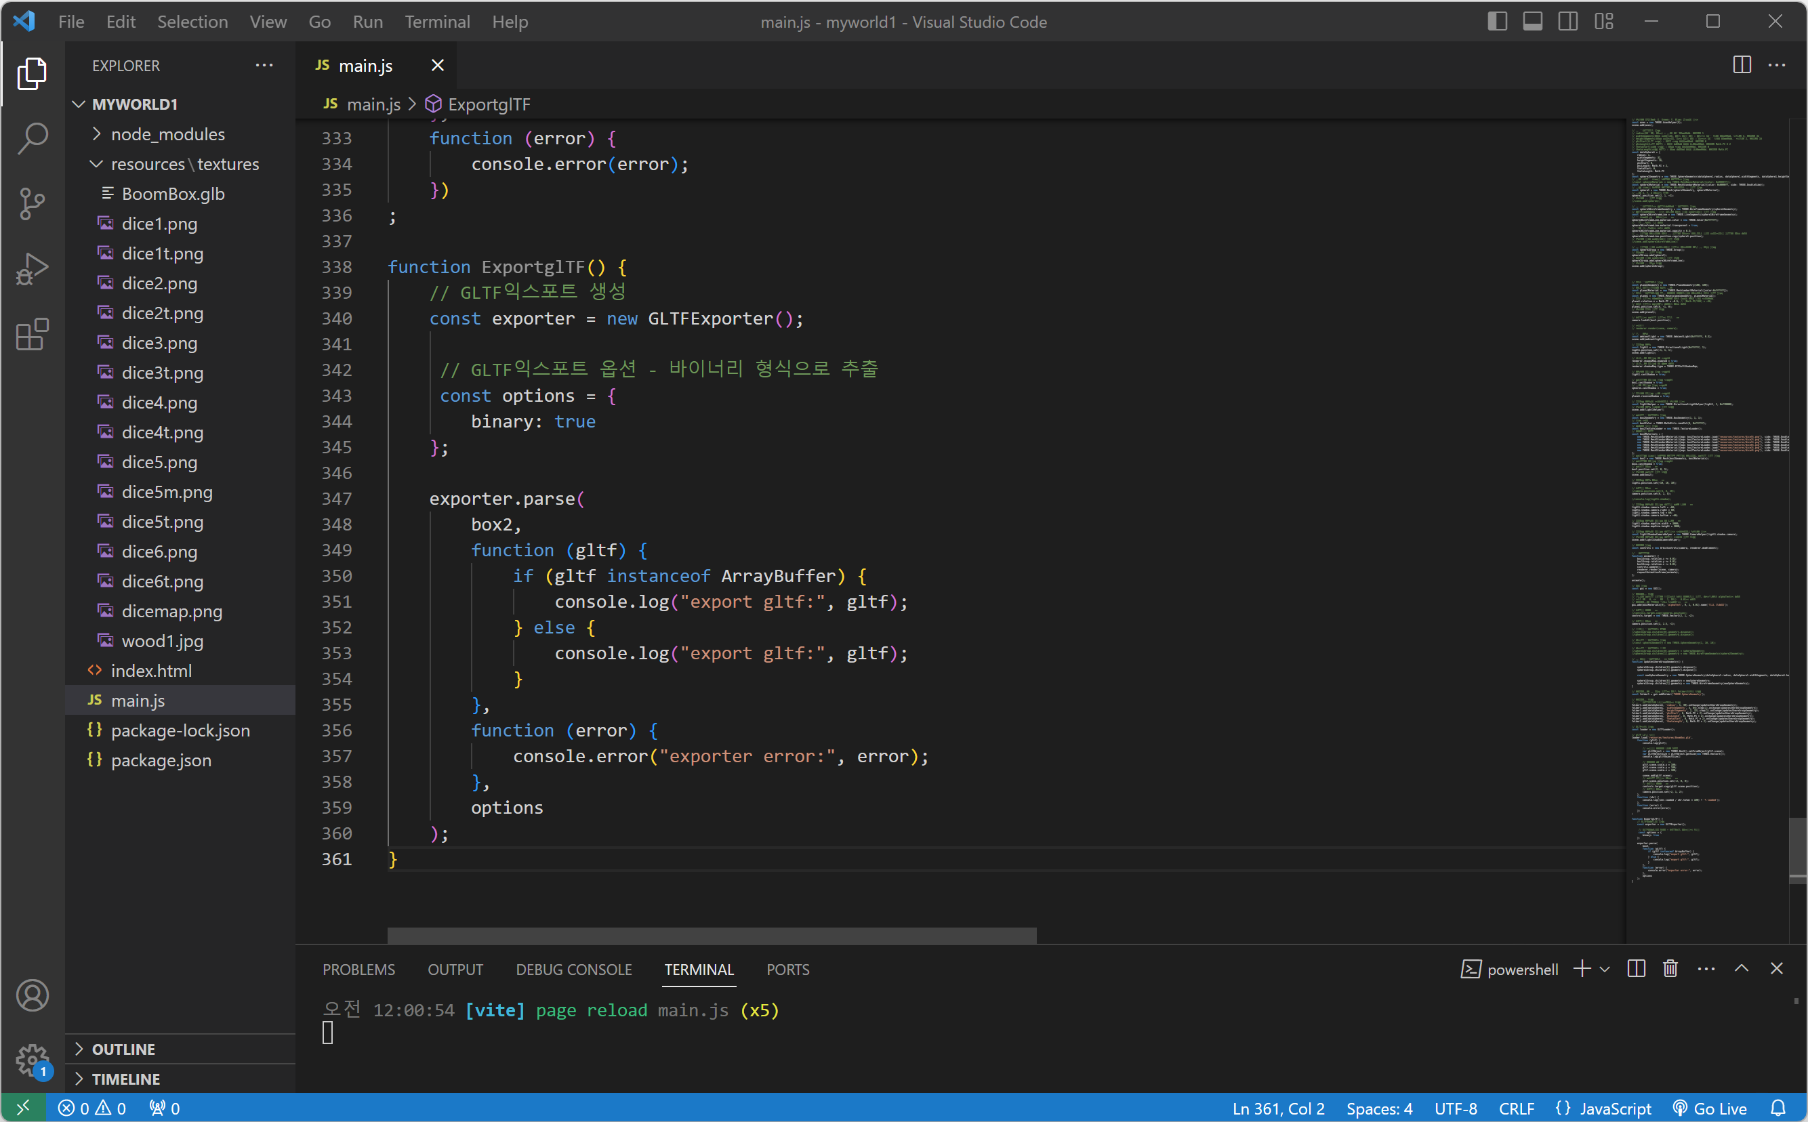Open the Terminal menu
Image resolution: width=1808 pixels, height=1122 pixels.
click(437, 22)
